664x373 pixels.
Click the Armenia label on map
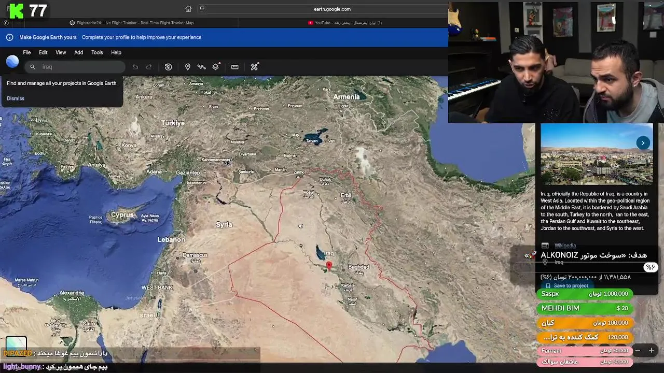[x=346, y=97]
